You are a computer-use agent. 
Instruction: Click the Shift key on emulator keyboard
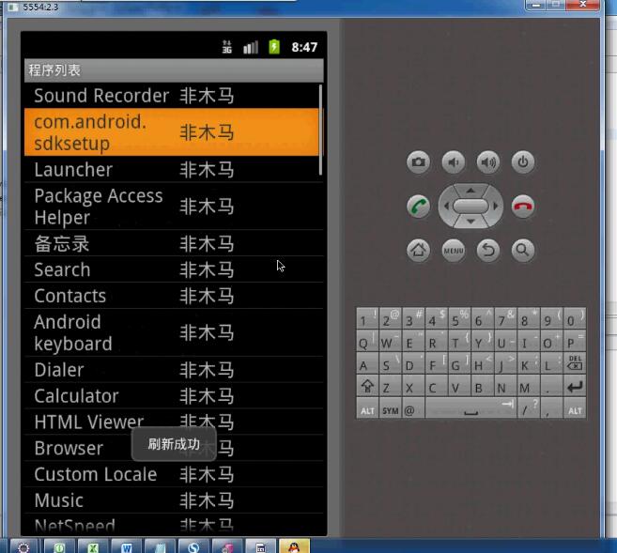(x=367, y=387)
